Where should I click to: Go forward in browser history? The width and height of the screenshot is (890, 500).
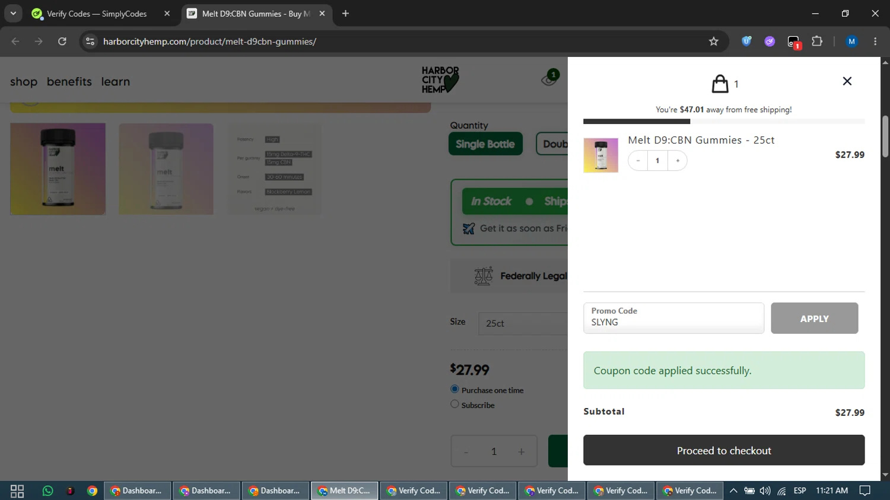click(x=39, y=42)
